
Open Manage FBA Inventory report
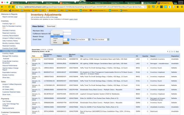pos(10,56)
